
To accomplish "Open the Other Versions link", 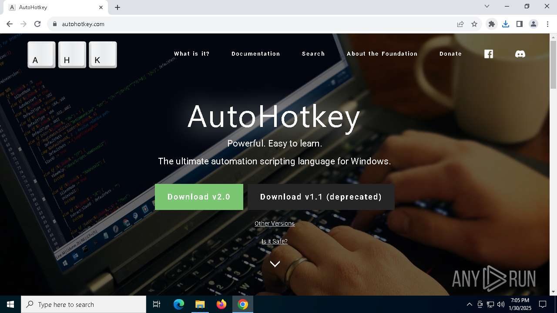I will point(275,223).
